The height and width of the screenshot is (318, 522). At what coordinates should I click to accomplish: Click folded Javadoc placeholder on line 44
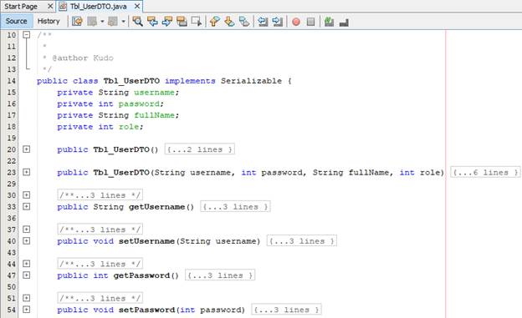(100, 264)
